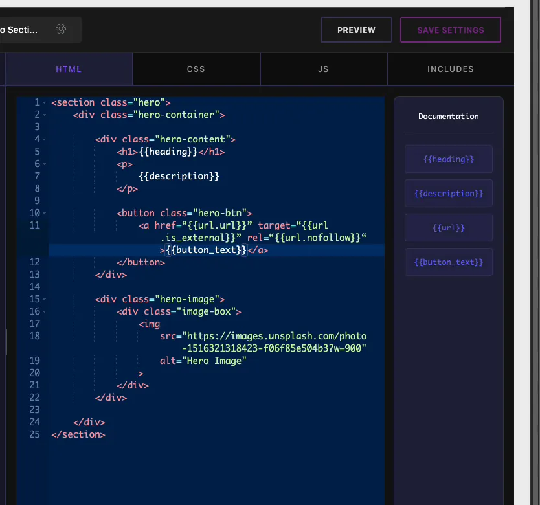
Task: Click line number 18 in gutter
Action: [34, 336]
